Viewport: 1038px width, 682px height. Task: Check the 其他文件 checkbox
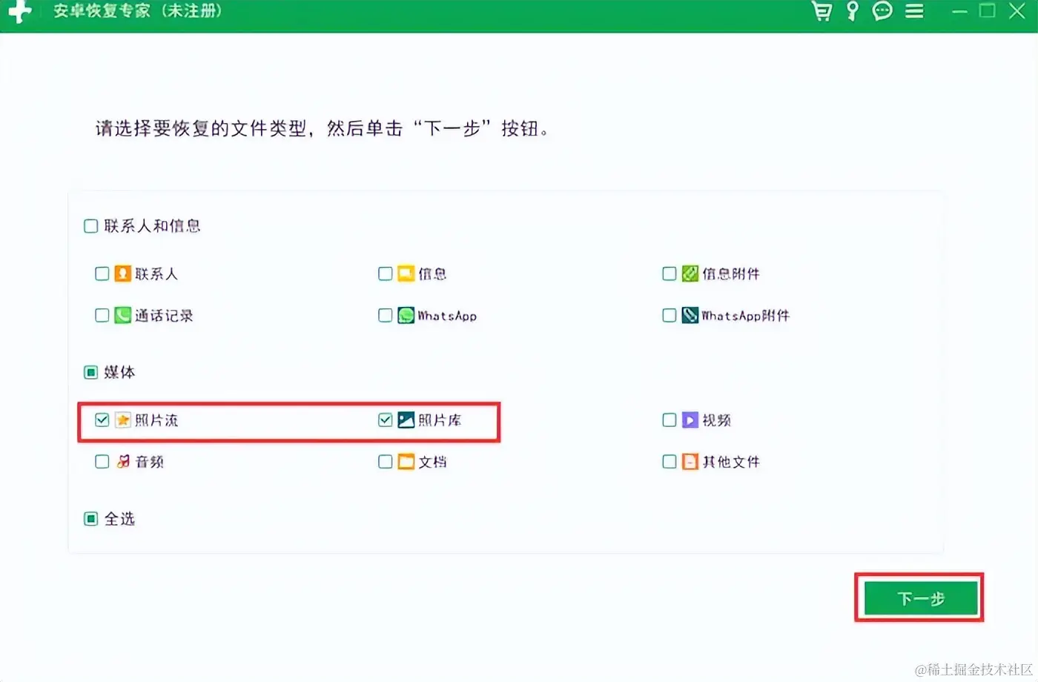pyautogui.click(x=670, y=462)
